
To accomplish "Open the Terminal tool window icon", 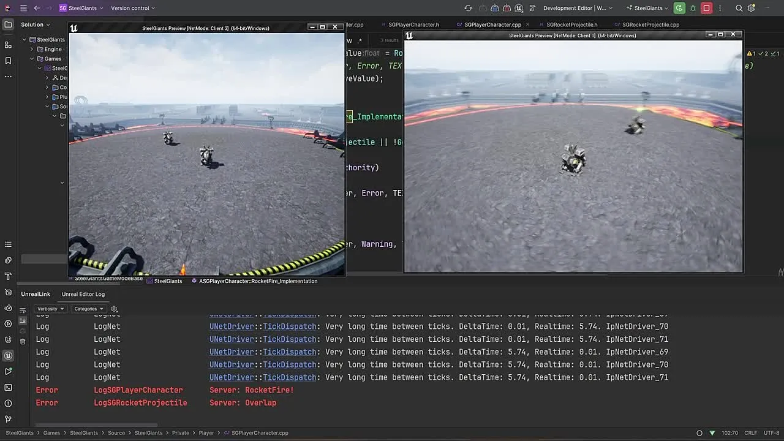I will coord(8,387).
